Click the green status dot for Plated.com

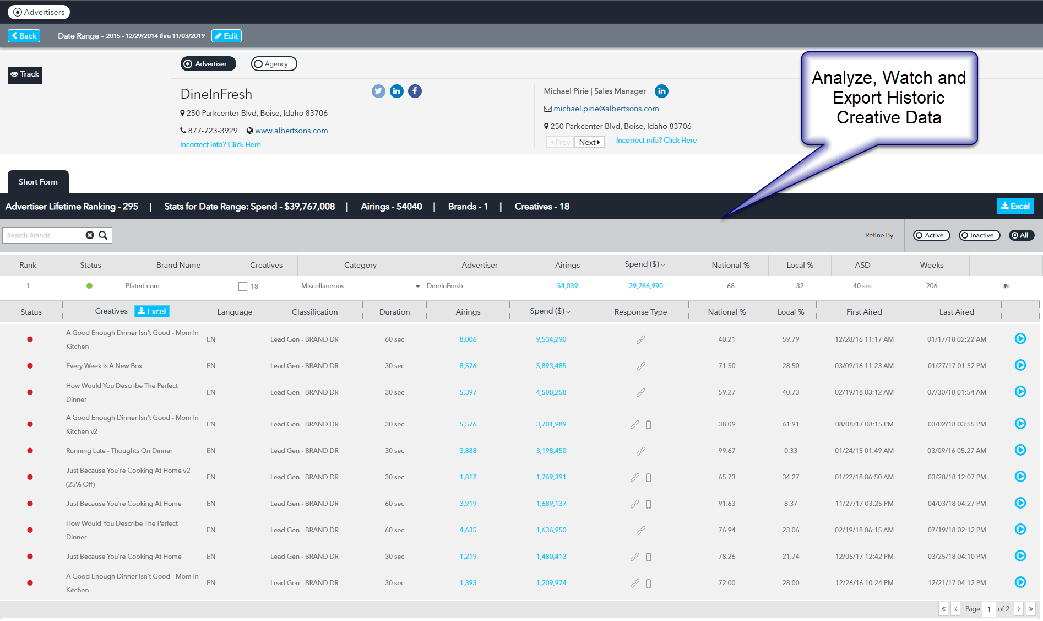pos(89,286)
